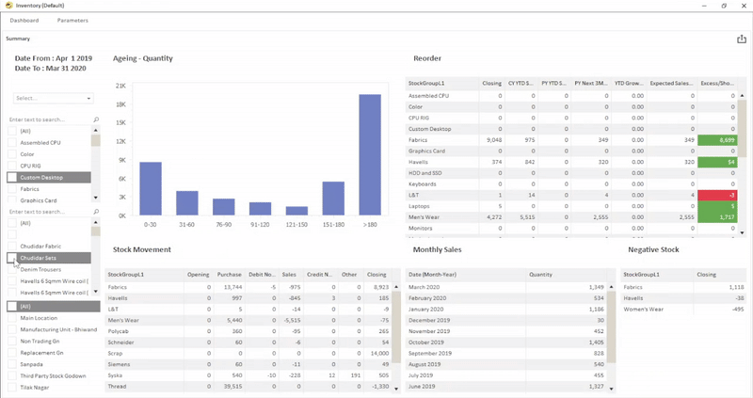Click down arrow of stock group list scrollbar
This screenshot has width=753, height=398.
click(96, 198)
